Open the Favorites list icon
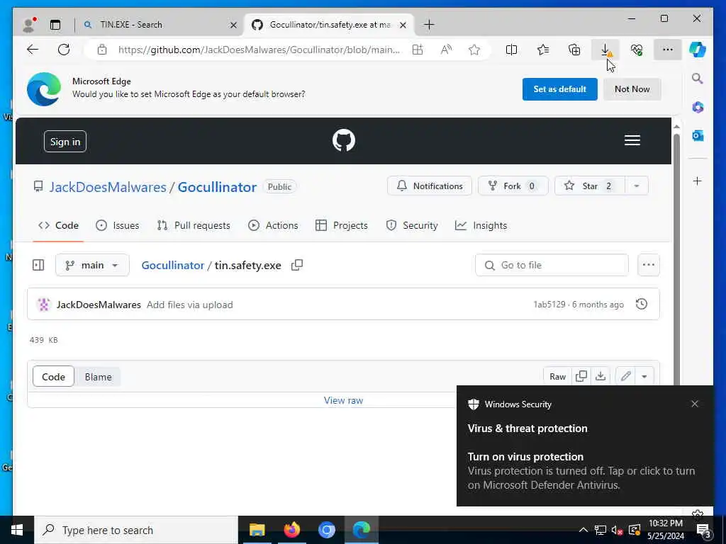 click(542, 50)
